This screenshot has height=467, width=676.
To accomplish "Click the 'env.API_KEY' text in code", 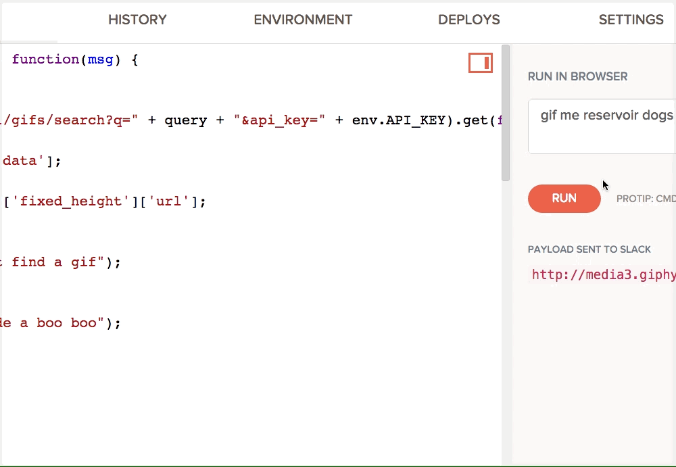I will 398,120.
